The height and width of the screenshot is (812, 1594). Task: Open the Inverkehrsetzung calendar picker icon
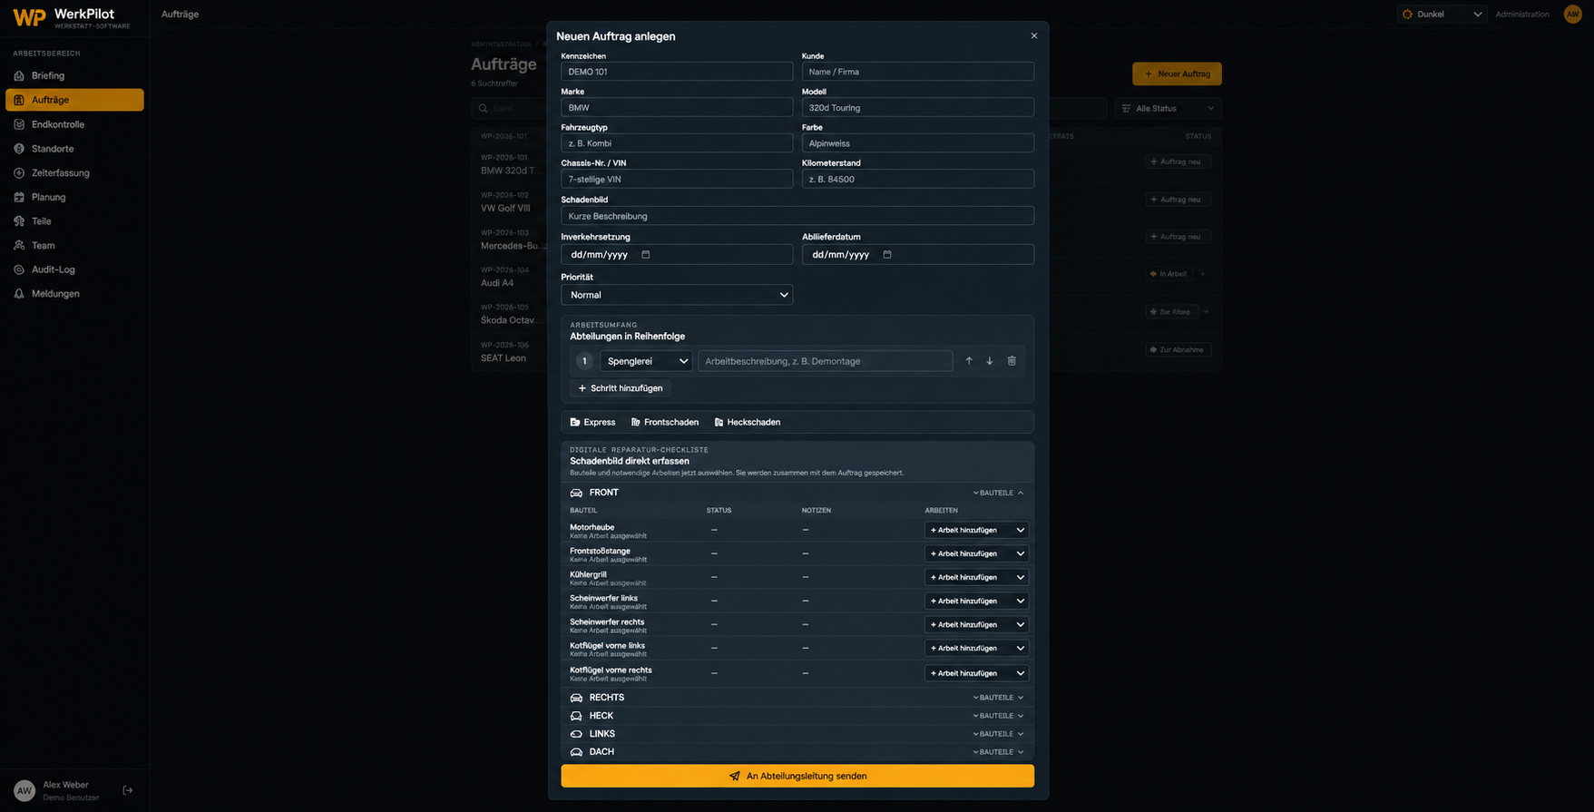[646, 255]
